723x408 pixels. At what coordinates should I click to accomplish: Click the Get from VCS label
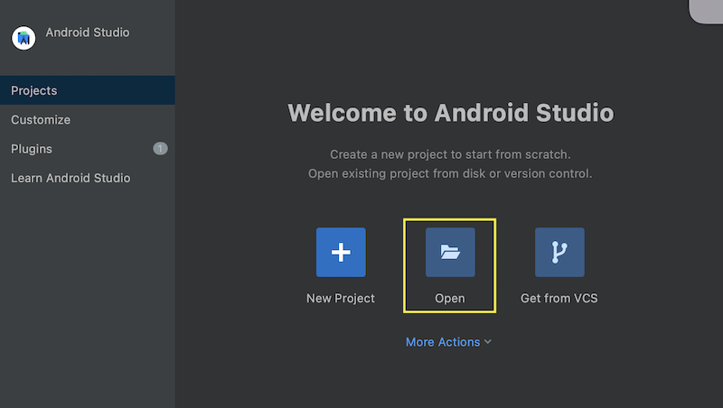point(559,298)
